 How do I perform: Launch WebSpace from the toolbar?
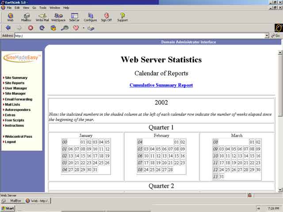point(58,17)
